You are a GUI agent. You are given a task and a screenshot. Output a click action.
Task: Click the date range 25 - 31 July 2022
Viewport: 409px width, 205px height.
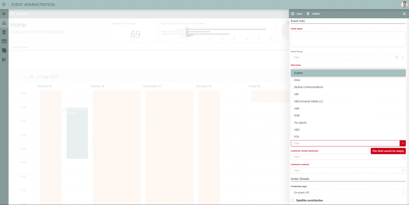(43, 77)
